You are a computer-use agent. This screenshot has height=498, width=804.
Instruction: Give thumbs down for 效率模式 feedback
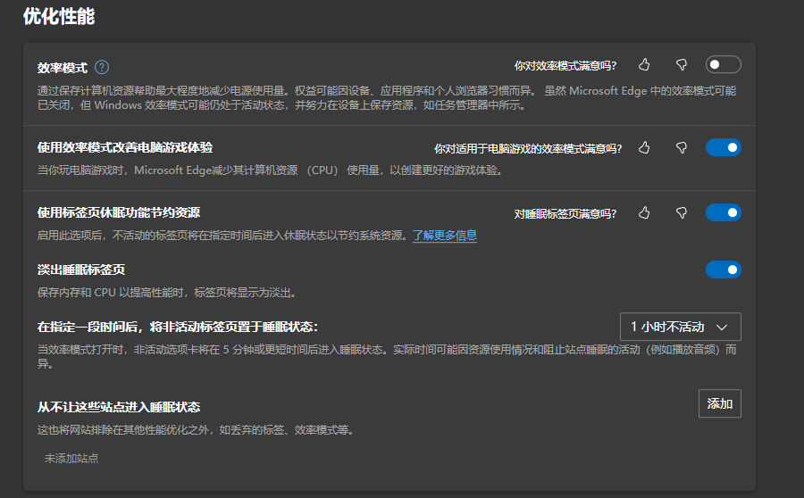tap(682, 65)
